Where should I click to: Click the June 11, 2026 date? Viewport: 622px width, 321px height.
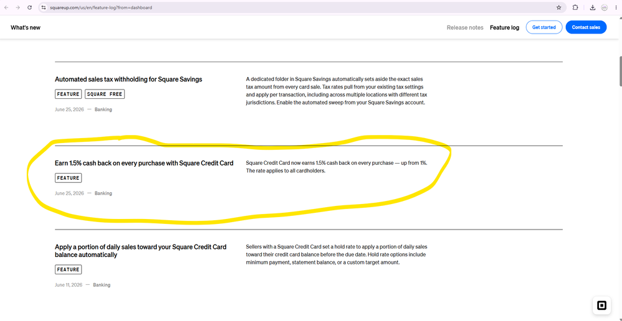pos(69,285)
